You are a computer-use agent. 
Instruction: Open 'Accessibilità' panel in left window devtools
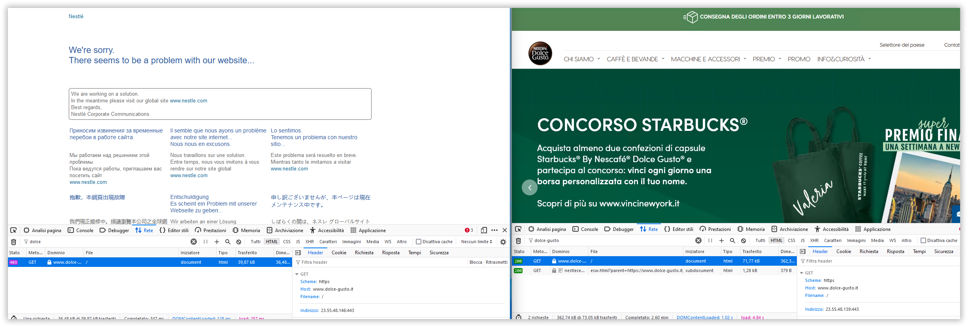click(x=326, y=230)
